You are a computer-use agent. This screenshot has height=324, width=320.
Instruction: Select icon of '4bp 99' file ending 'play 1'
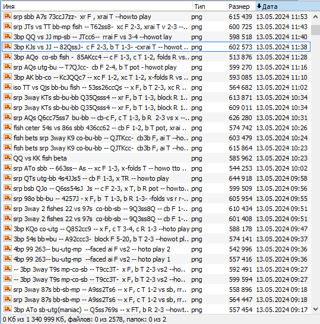click(8, 259)
